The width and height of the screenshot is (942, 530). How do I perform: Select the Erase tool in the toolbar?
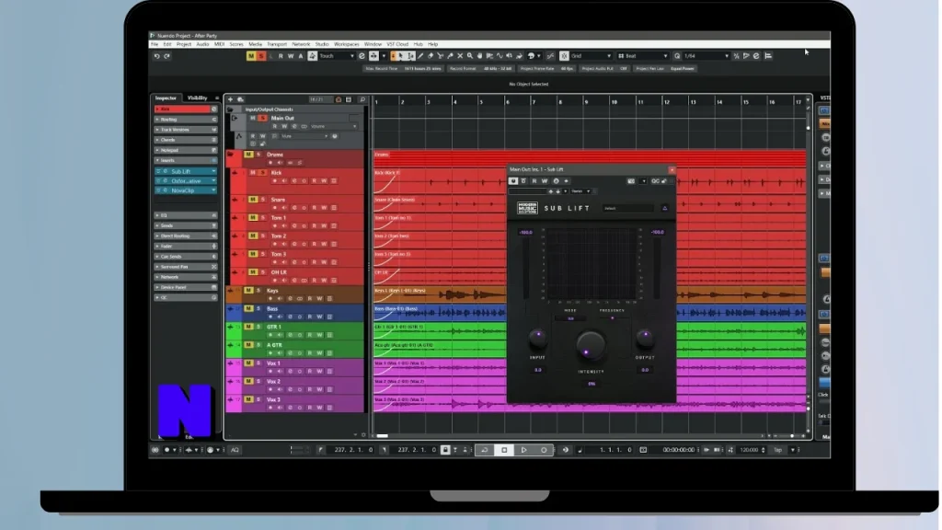431,56
